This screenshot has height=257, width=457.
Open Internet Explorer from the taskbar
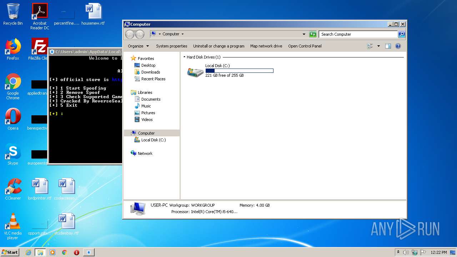(x=29, y=252)
